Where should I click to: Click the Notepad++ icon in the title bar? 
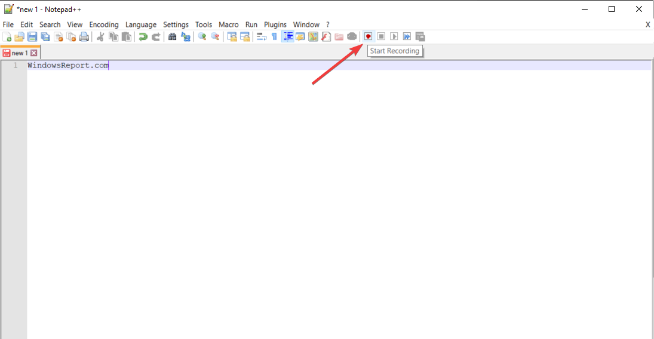pyautogui.click(x=8, y=9)
